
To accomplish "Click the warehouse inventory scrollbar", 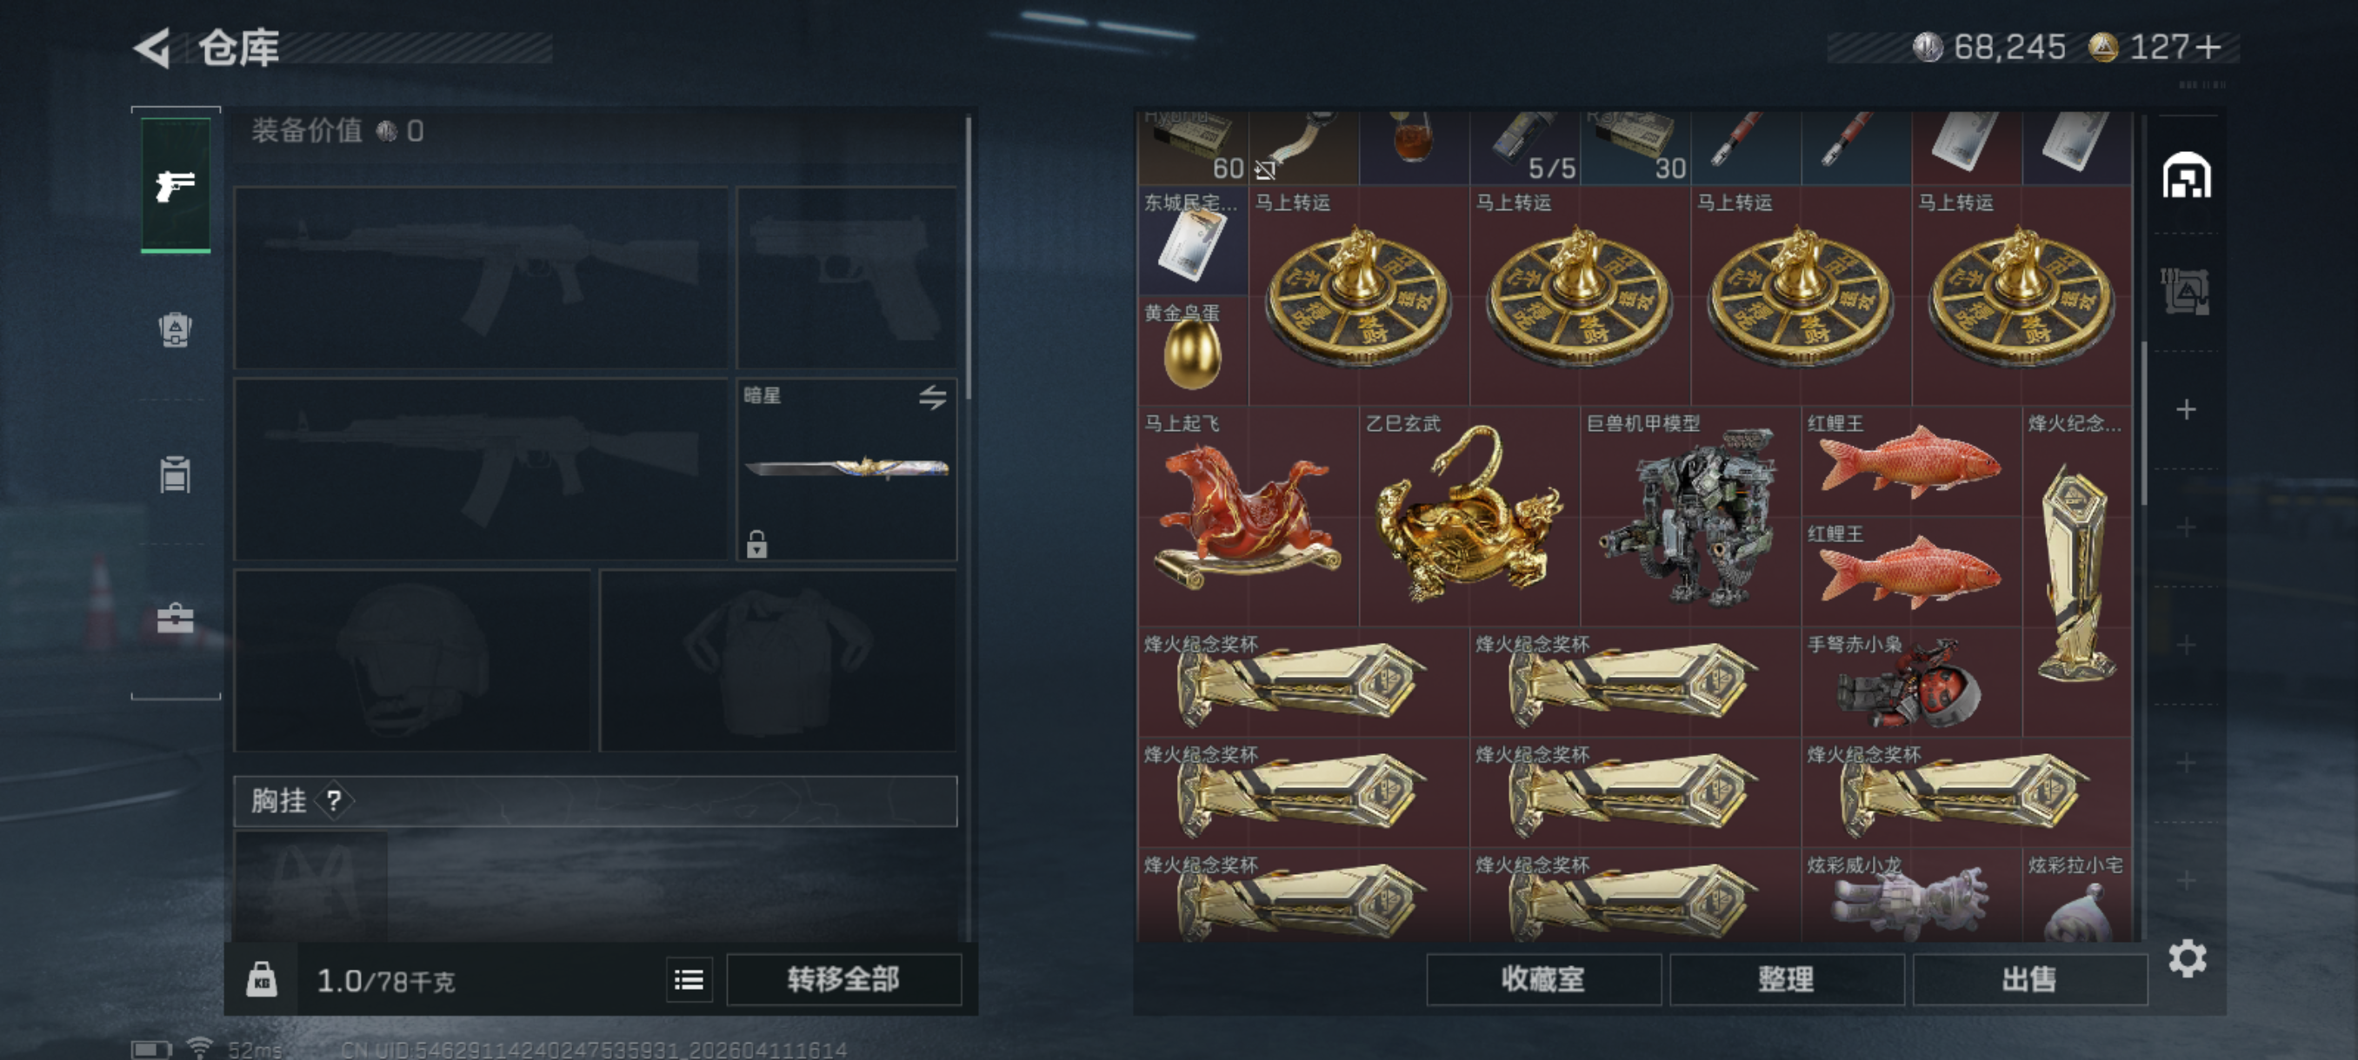I will tap(2143, 422).
